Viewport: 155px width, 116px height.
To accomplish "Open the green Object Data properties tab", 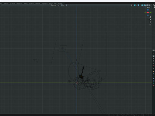I will pyautogui.click(x=154, y=83).
